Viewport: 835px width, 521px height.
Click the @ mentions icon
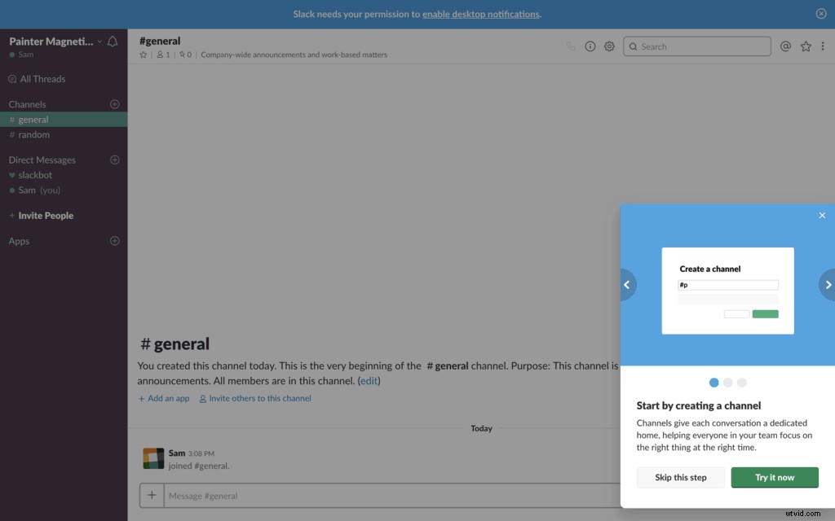click(x=784, y=46)
